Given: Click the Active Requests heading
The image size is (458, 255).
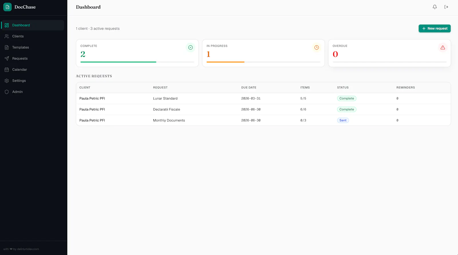Looking at the screenshot, I should point(94,76).
